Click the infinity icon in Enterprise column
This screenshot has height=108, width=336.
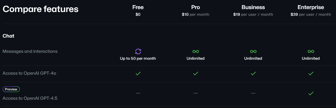tap(311, 51)
